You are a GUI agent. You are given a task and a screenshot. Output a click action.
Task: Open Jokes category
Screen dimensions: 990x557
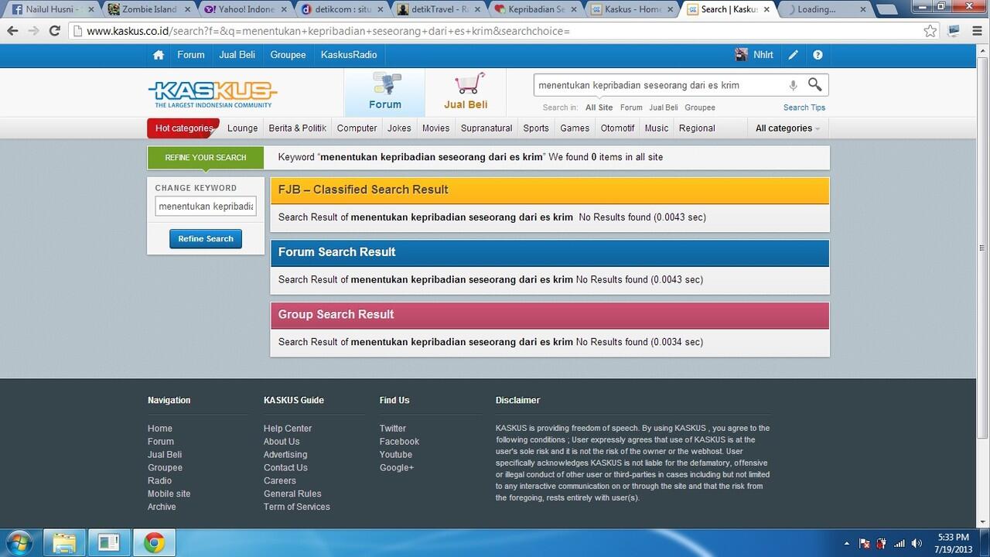[400, 128]
